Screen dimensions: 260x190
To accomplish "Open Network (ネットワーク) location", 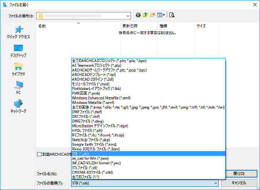I will click(18, 106).
